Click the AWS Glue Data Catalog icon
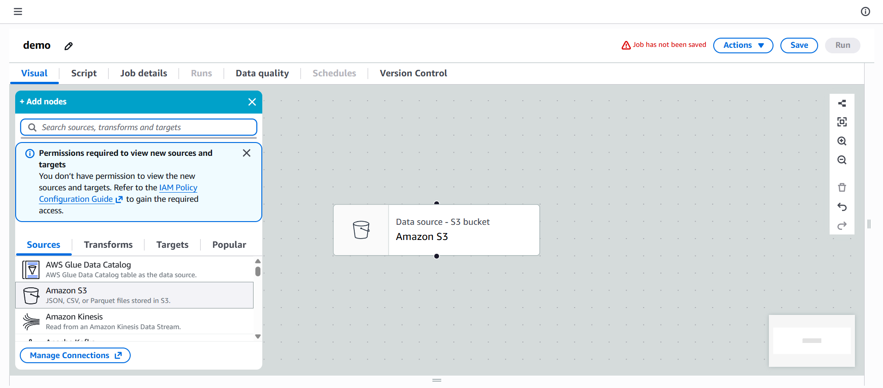This screenshot has height=388, width=883. click(x=31, y=270)
